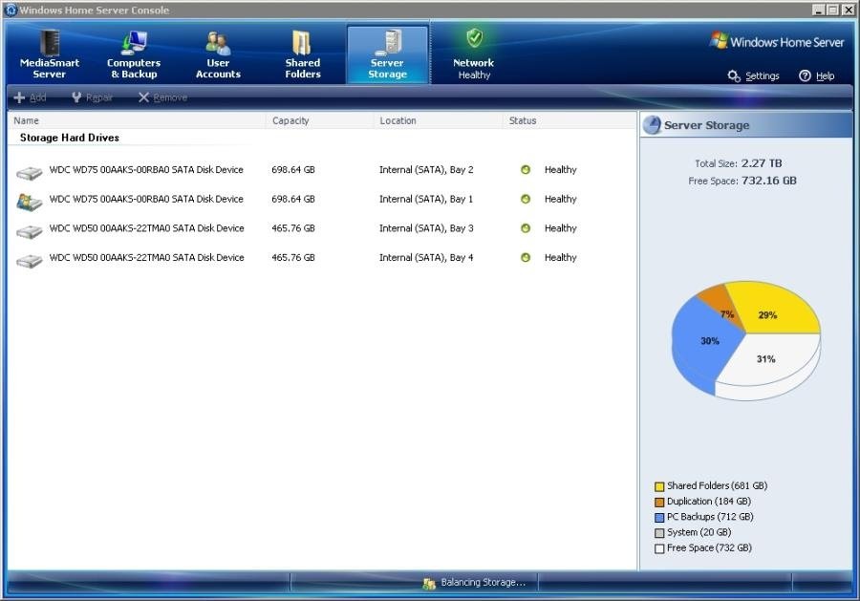Viewport: 860px width, 601px height.
Task: Click the Remove toolbar button
Action: [162, 97]
